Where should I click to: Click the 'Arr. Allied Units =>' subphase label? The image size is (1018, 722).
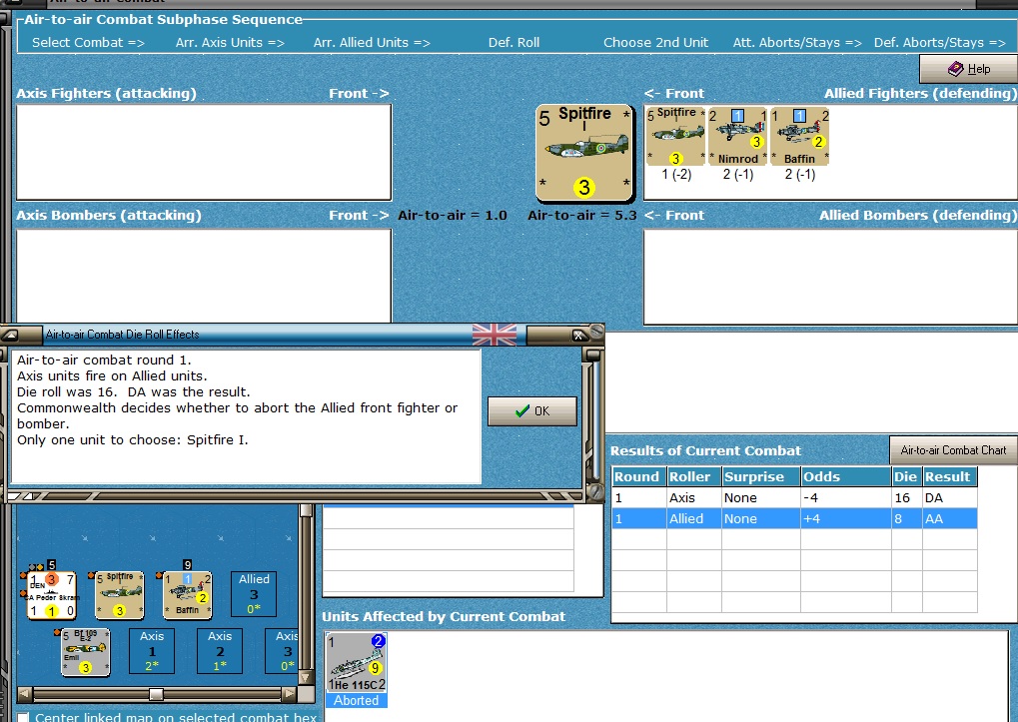coord(372,42)
